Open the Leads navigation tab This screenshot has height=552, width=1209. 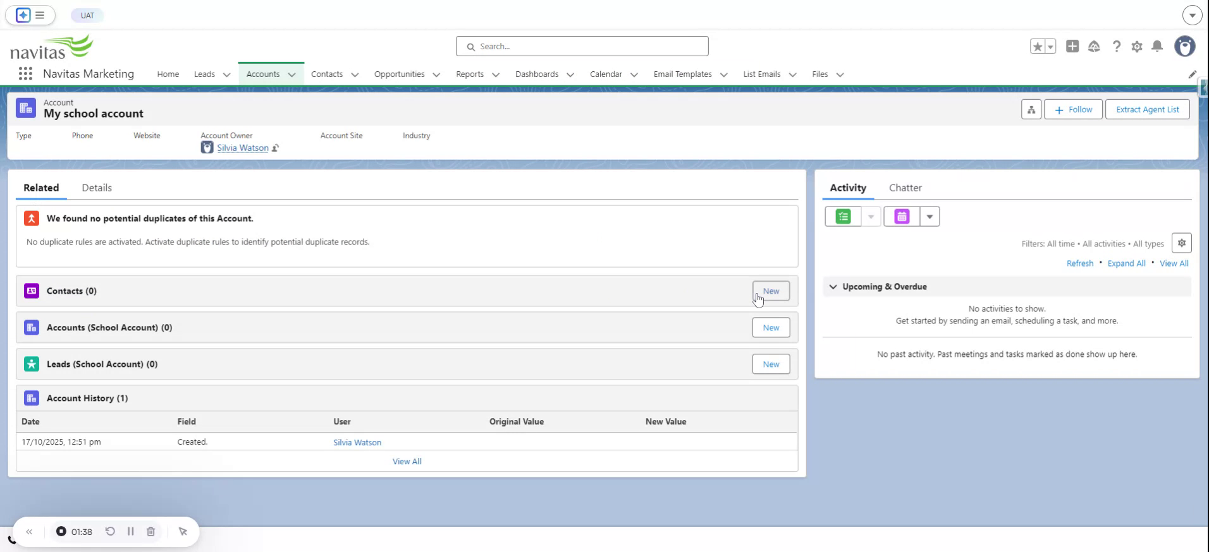[x=204, y=74]
